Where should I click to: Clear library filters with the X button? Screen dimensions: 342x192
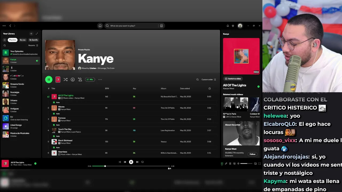[x=5, y=40]
